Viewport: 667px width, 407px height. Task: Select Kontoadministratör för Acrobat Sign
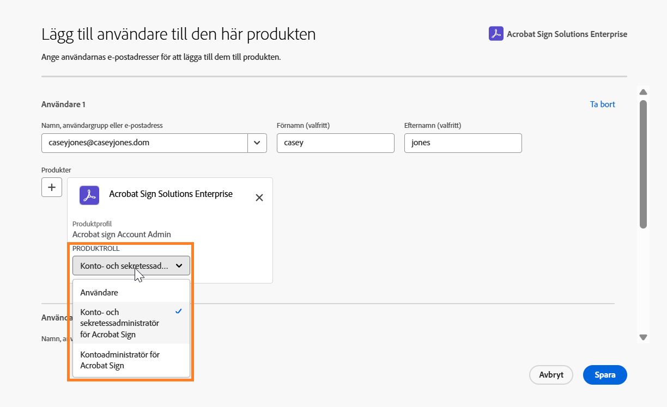pos(120,360)
